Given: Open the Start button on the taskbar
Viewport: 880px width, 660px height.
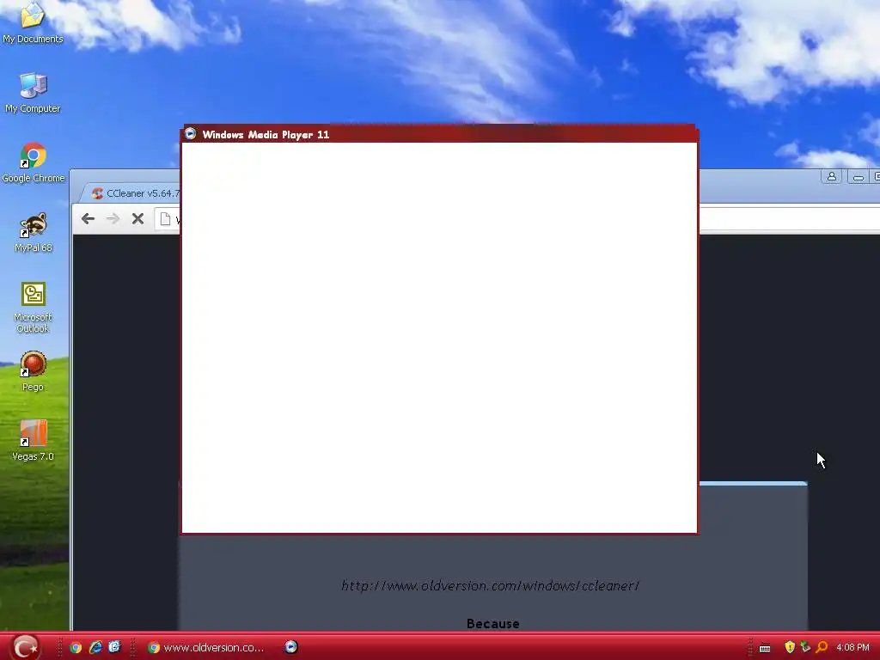Looking at the screenshot, I should (25, 647).
